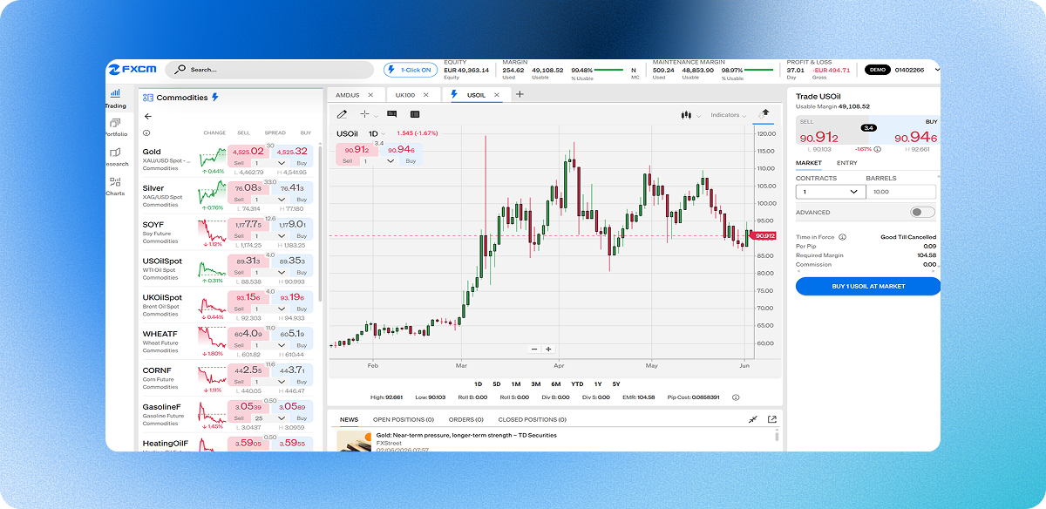Toggle the ADVANCED order switch
1046x509 pixels.
click(922, 212)
